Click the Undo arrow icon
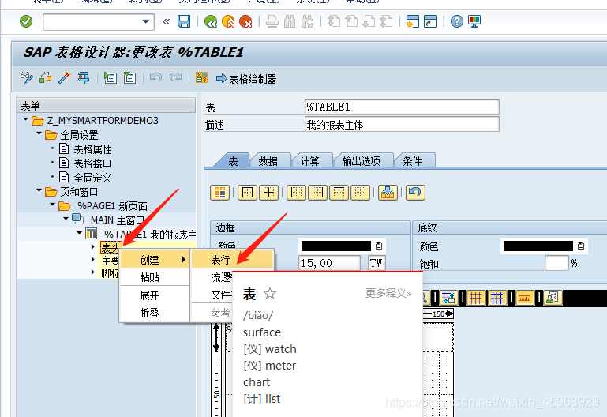This screenshot has width=607, height=417. (x=155, y=78)
